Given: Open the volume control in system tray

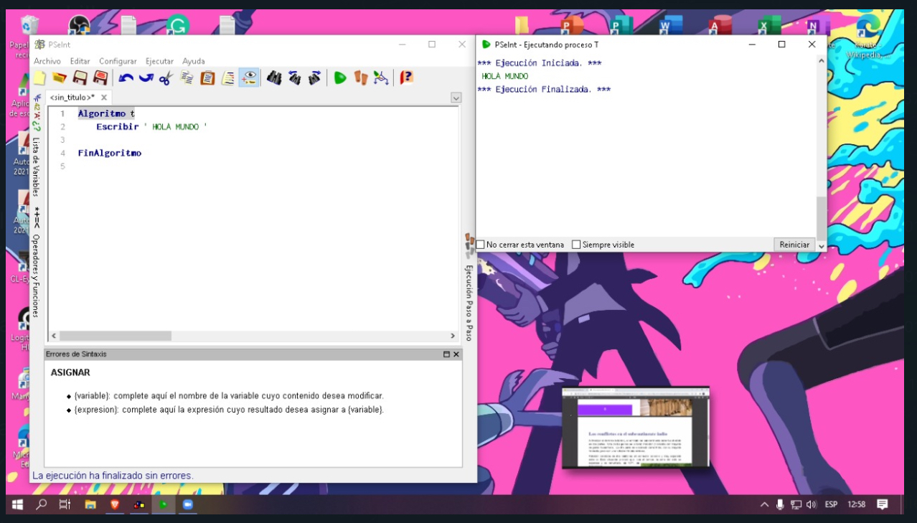Looking at the screenshot, I should coord(811,504).
